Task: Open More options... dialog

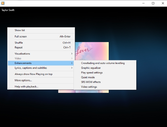Action: pos(41,80)
